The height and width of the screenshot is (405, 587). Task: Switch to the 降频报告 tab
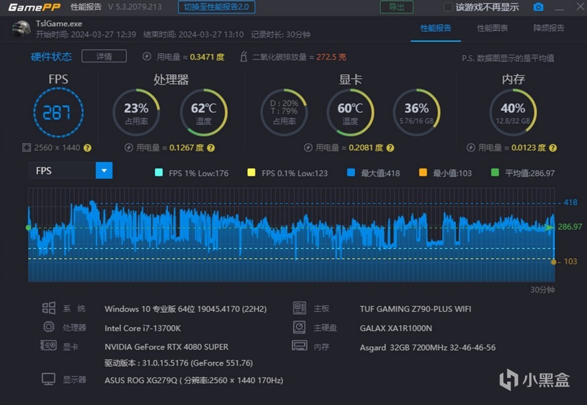click(549, 28)
